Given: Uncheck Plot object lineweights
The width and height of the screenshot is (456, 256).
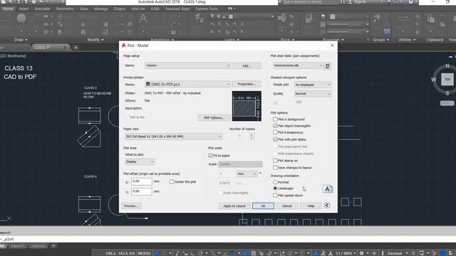Looking at the screenshot, I should click(x=275, y=126).
